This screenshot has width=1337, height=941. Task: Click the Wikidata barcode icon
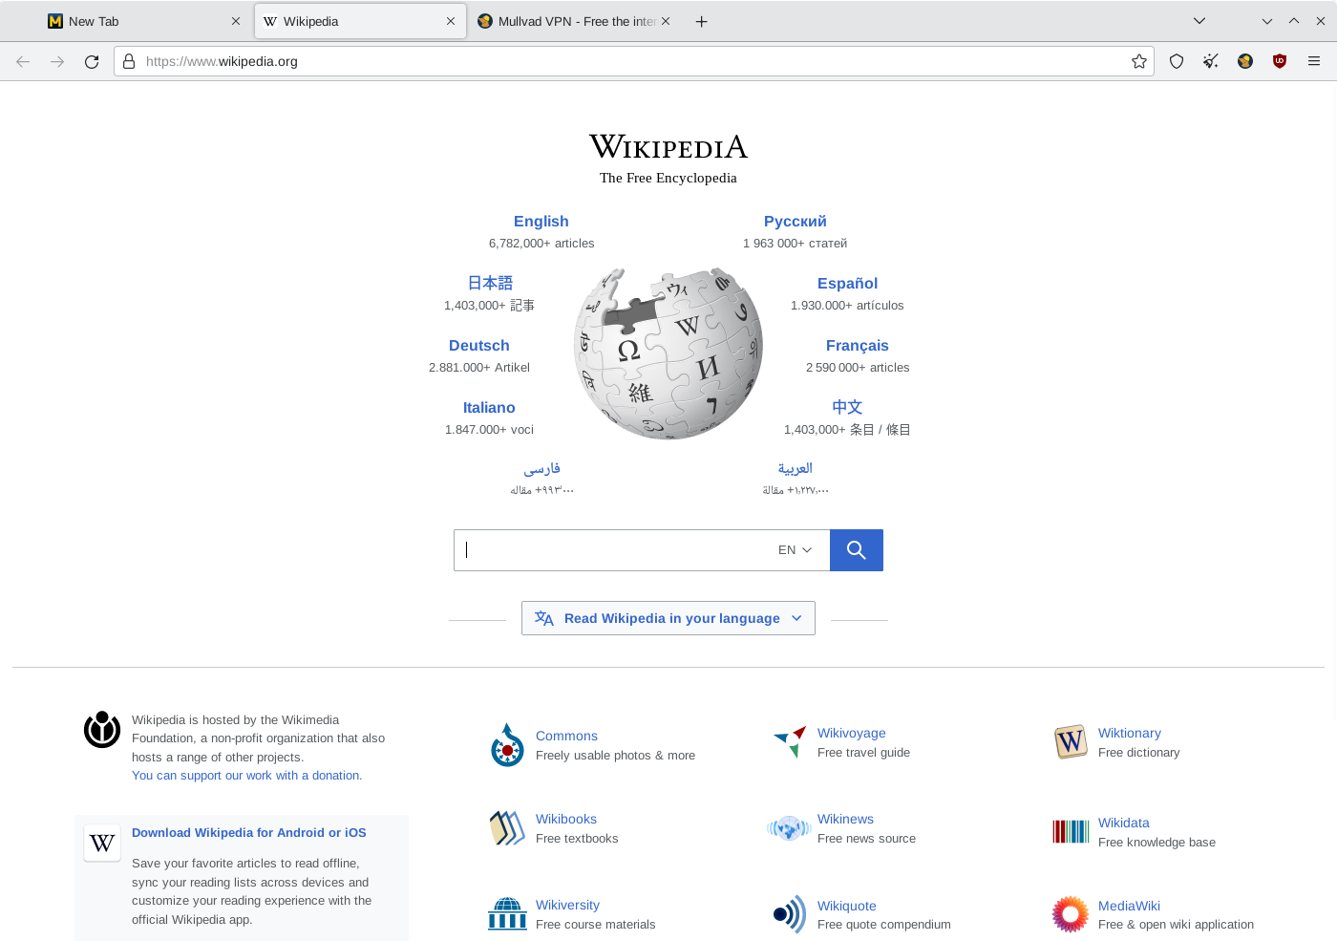1071,832
